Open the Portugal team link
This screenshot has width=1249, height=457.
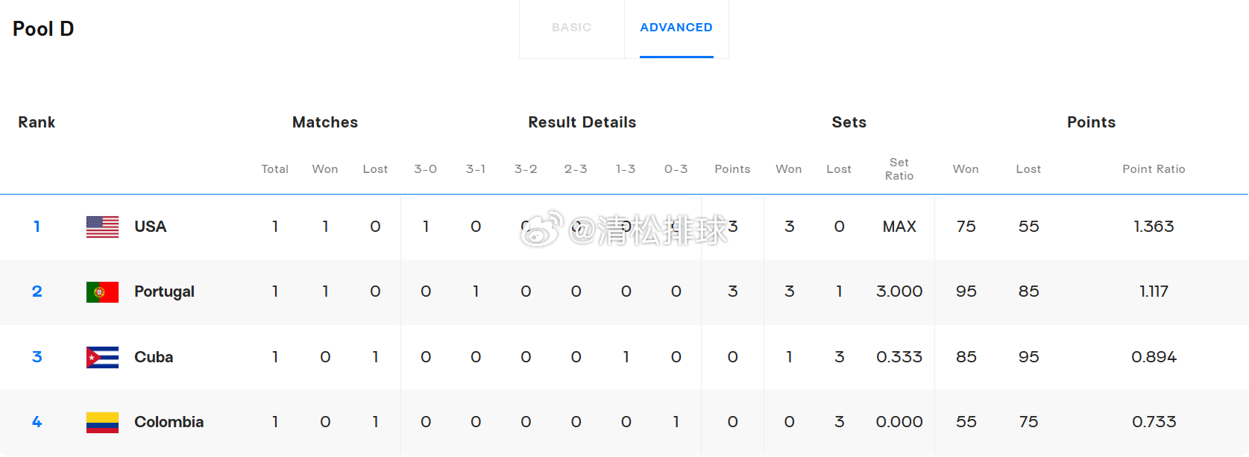point(164,291)
